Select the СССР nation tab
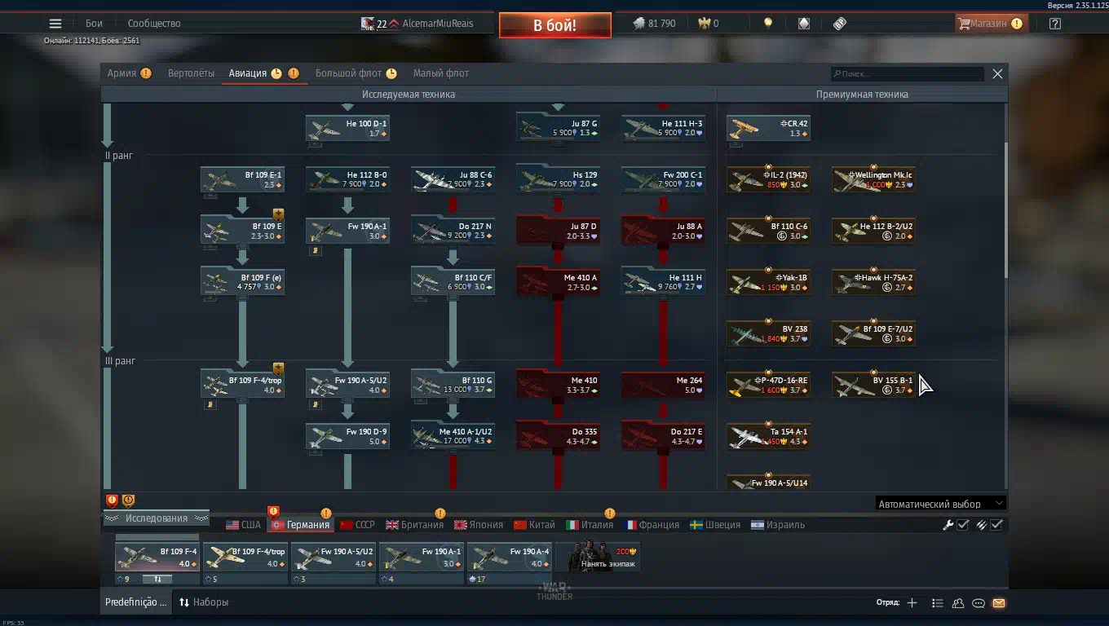 tap(357, 525)
